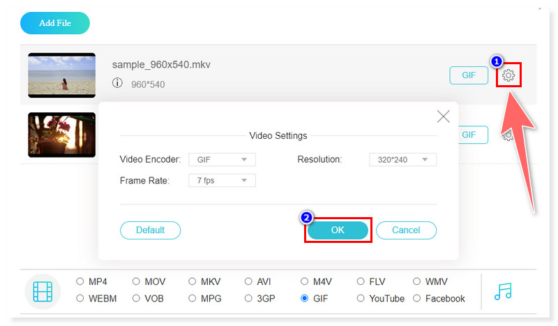Click the Add File button
This screenshot has height=326, width=558.
pos(55,23)
